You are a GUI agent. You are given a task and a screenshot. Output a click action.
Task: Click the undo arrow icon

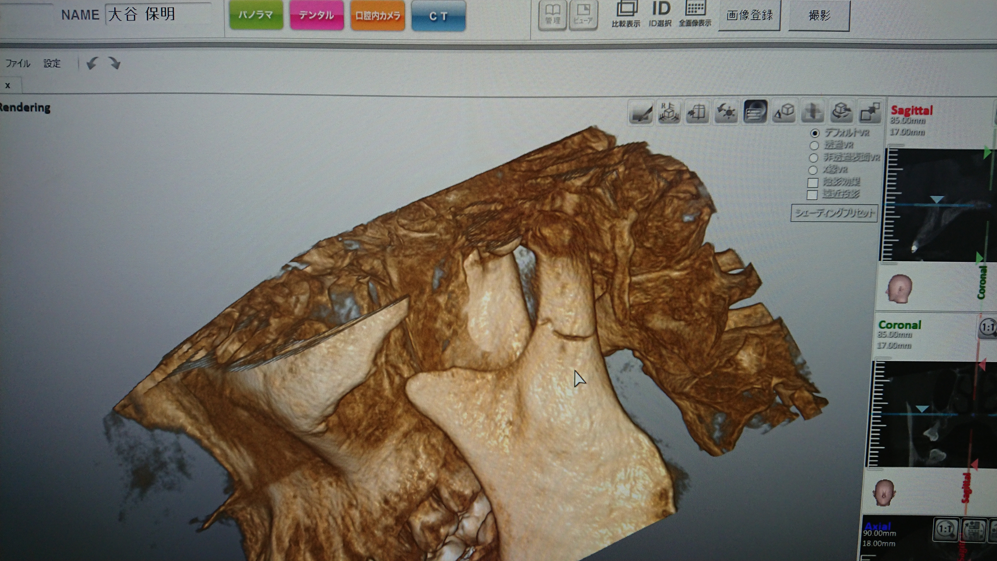tap(92, 63)
